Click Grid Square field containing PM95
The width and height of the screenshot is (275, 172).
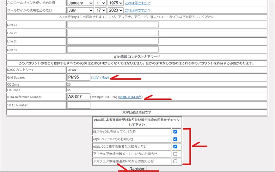point(78,77)
